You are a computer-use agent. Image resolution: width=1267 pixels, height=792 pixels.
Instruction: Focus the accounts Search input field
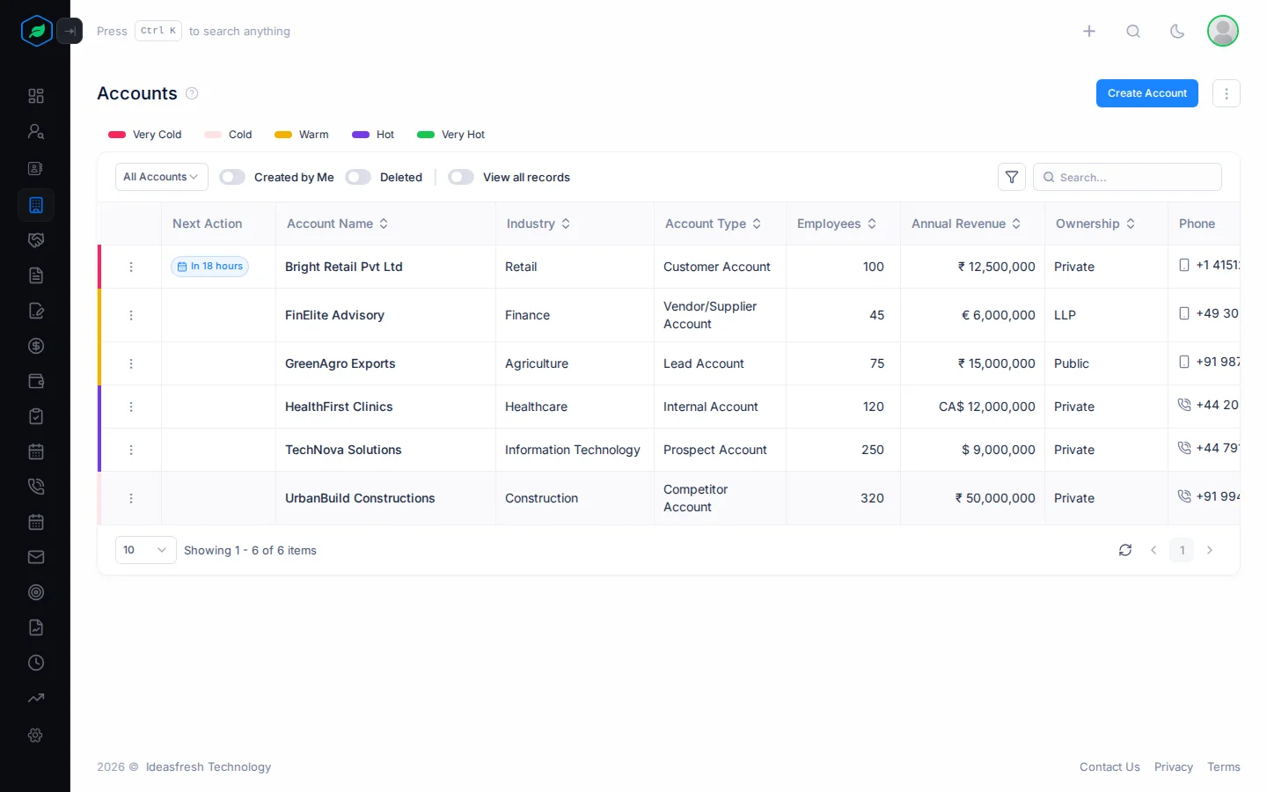(x=1127, y=177)
